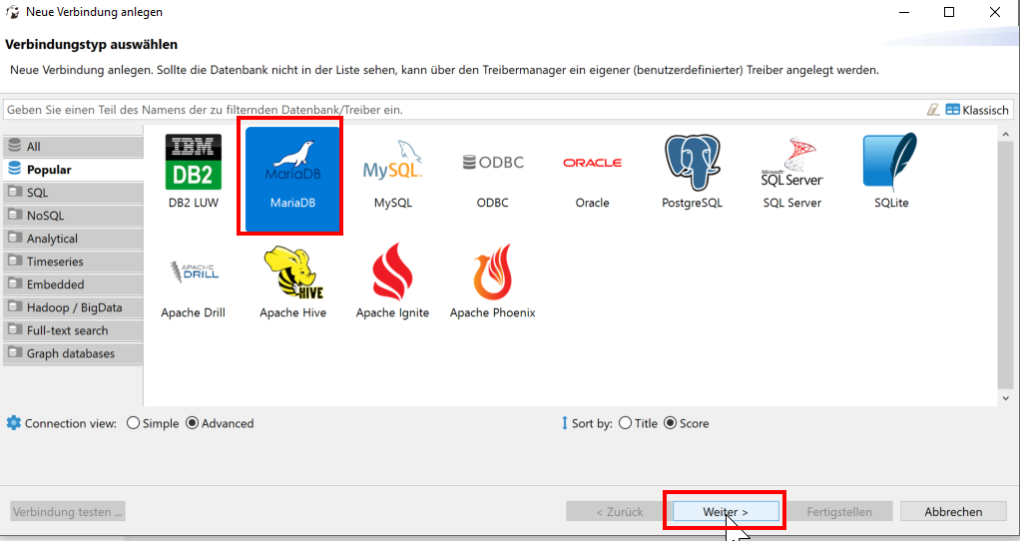
Task: Click the Weiter button
Action: [x=725, y=511]
